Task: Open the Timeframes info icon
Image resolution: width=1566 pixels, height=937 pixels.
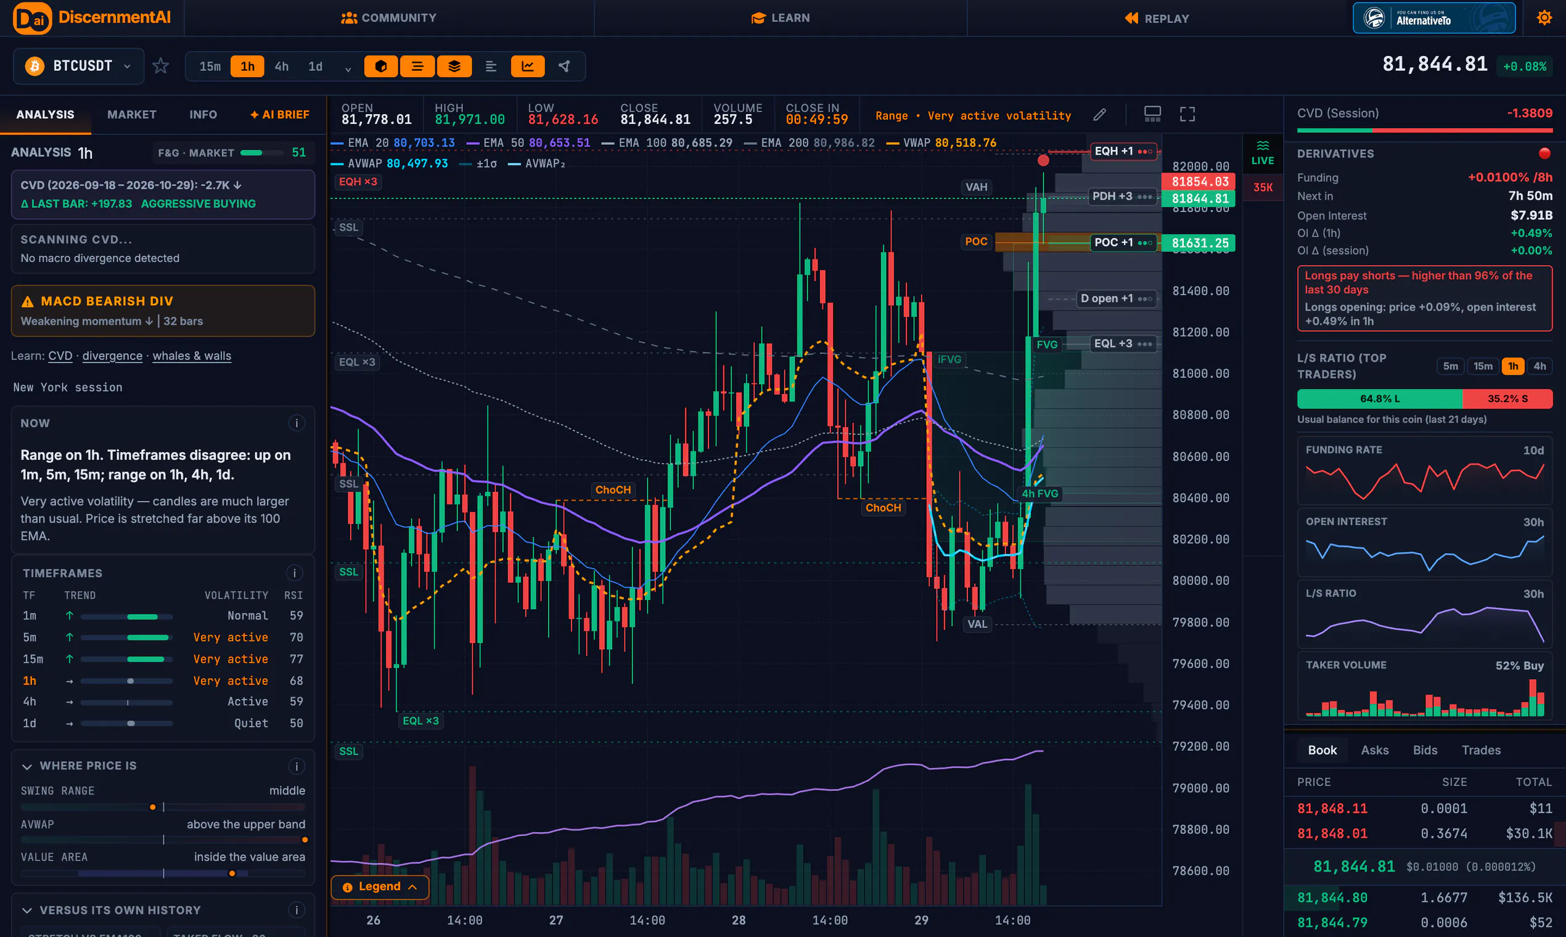Action: (x=293, y=573)
